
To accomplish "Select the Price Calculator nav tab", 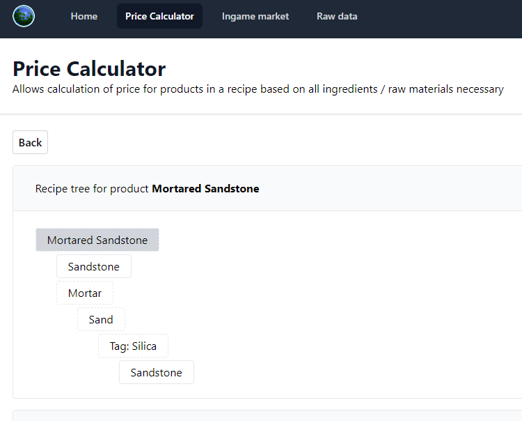I will click(159, 16).
